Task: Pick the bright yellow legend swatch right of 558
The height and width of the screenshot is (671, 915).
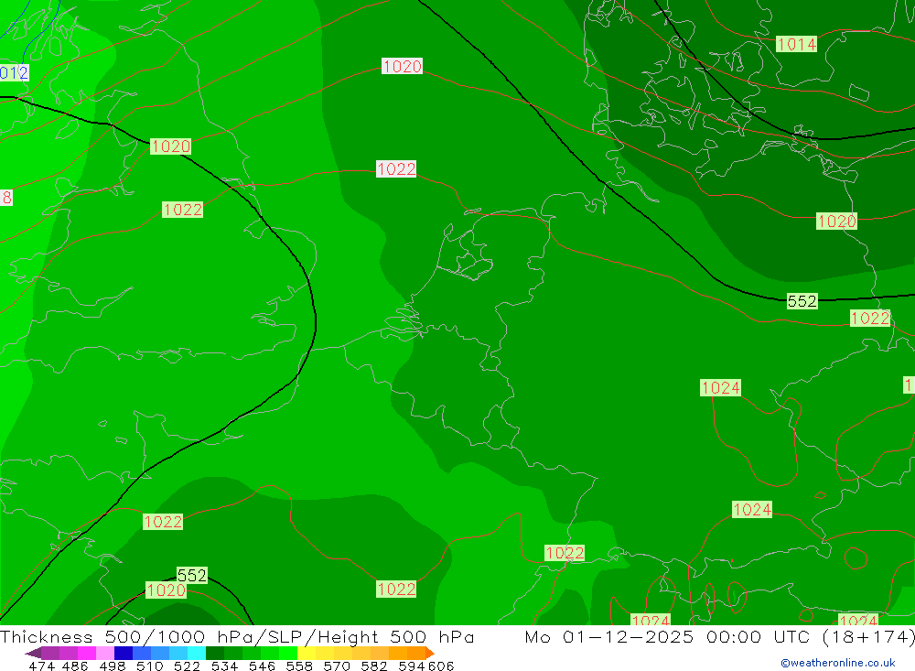Action: coord(307,653)
